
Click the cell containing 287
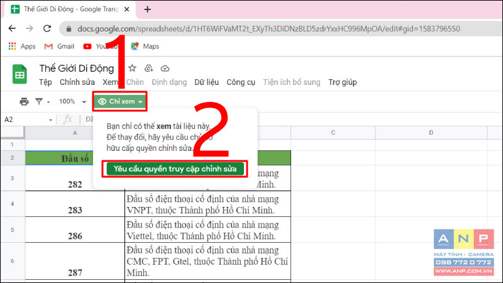[x=75, y=261]
